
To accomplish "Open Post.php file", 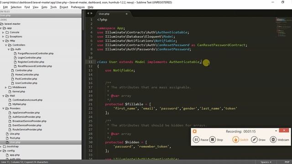I will tap(15, 138).
